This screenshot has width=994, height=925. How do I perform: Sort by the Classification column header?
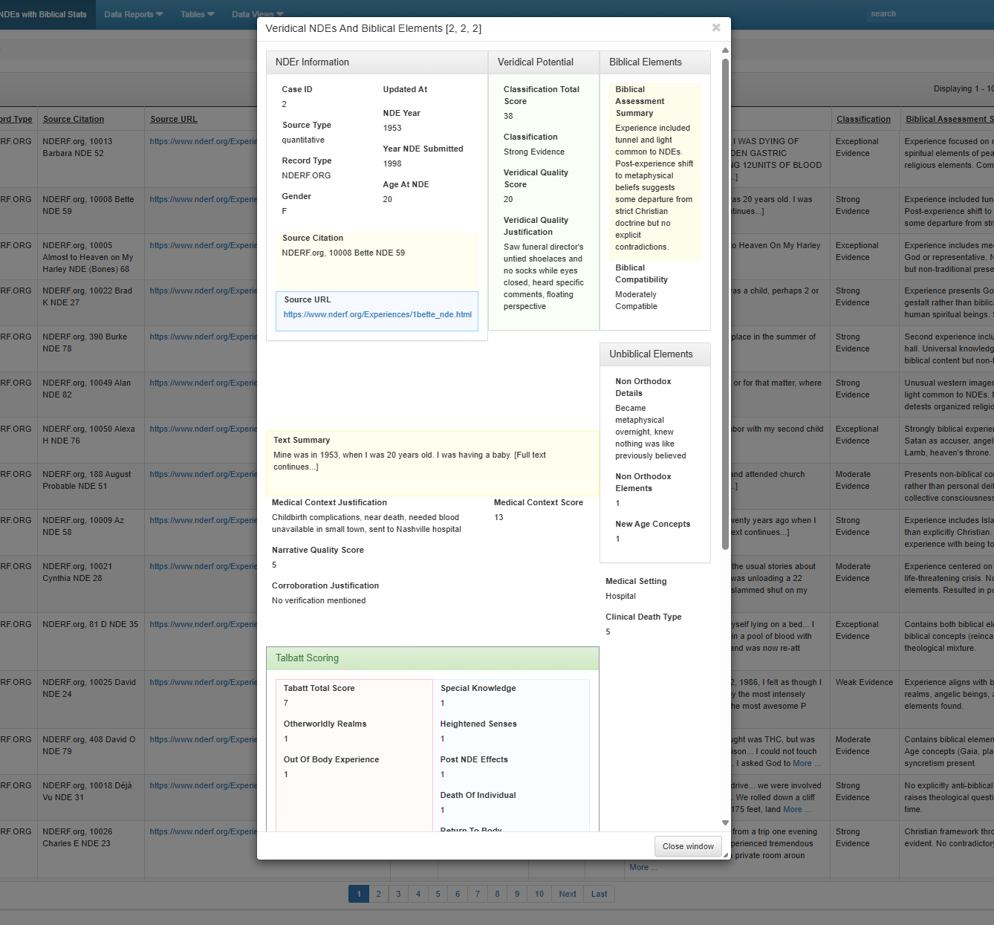click(x=863, y=119)
